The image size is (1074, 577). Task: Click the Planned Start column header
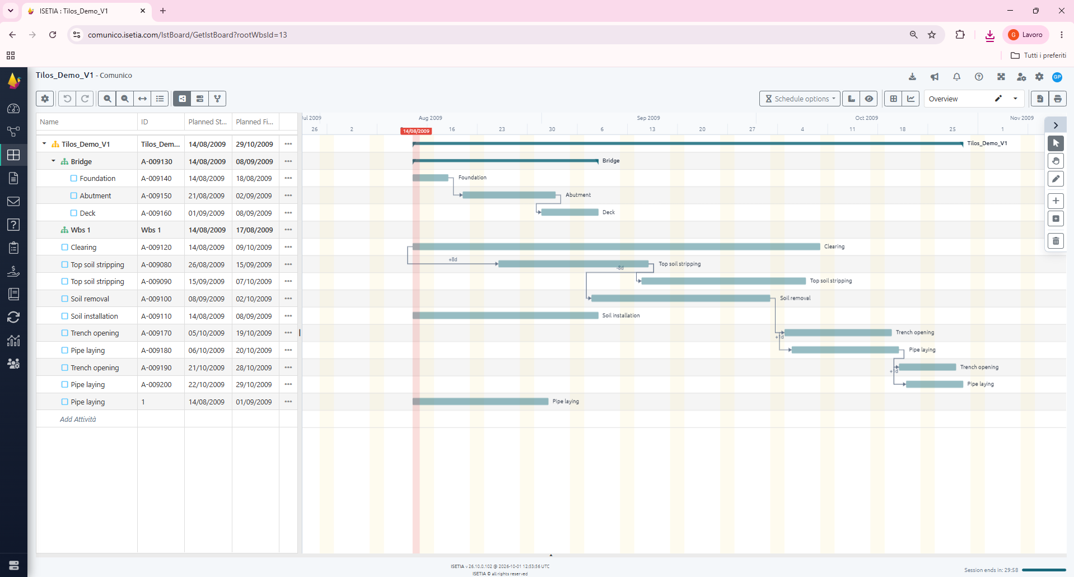pos(208,122)
